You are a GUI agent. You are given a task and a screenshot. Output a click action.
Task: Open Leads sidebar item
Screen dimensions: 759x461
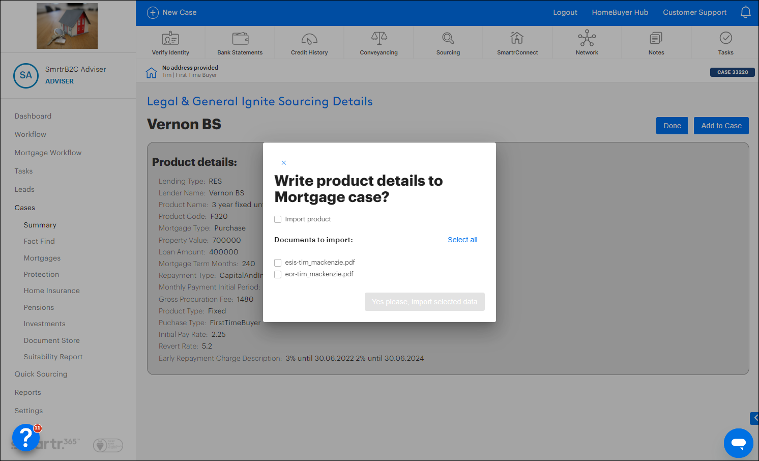(x=24, y=189)
